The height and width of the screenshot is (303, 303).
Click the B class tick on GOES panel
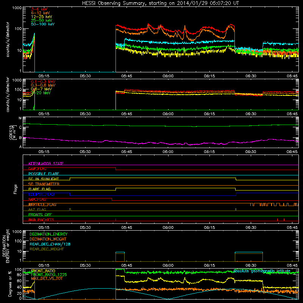[x=20, y=138]
